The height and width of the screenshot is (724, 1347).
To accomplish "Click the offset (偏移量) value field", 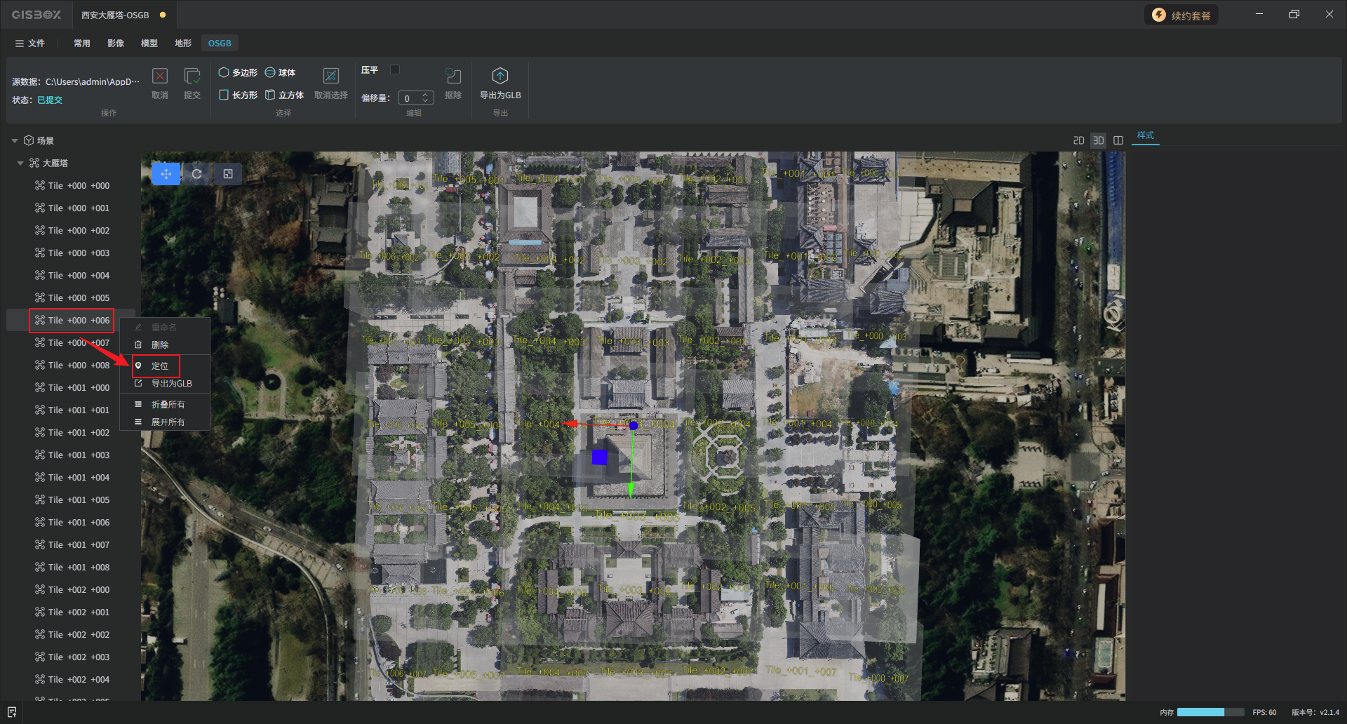I will coord(410,98).
